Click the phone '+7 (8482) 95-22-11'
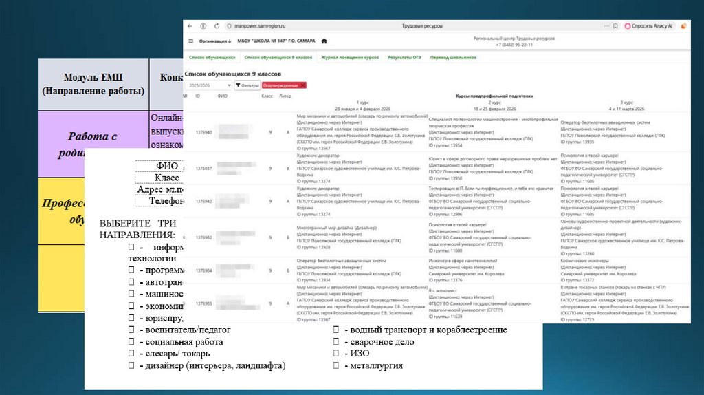This screenshot has height=395, width=704. click(x=514, y=45)
